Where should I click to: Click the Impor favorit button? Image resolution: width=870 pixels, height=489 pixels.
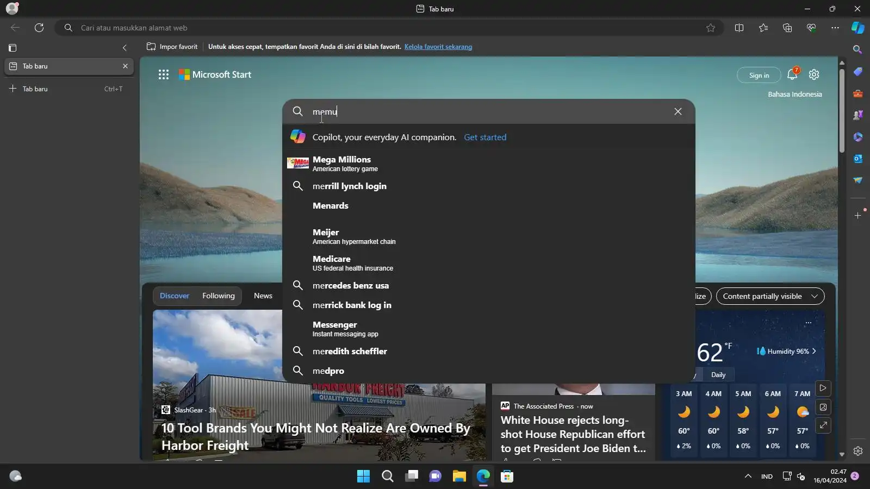pyautogui.click(x=172, y=47)
